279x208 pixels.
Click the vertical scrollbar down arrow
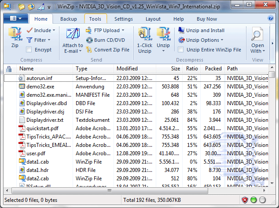[272, 183]
